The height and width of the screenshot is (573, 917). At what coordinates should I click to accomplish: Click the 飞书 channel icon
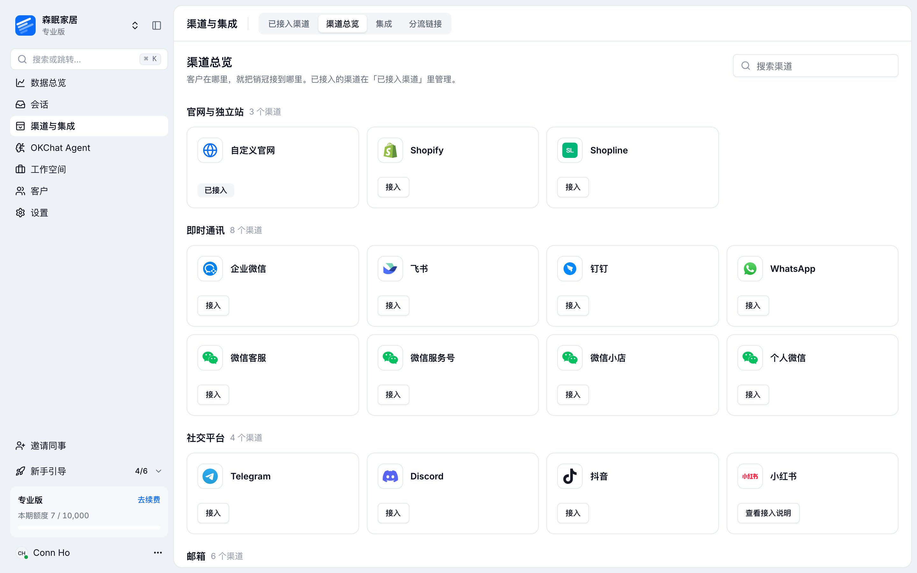390,269
